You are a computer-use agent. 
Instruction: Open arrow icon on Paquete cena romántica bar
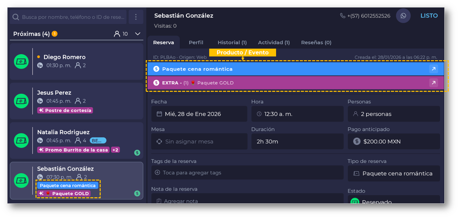click(x=433, y=69)
